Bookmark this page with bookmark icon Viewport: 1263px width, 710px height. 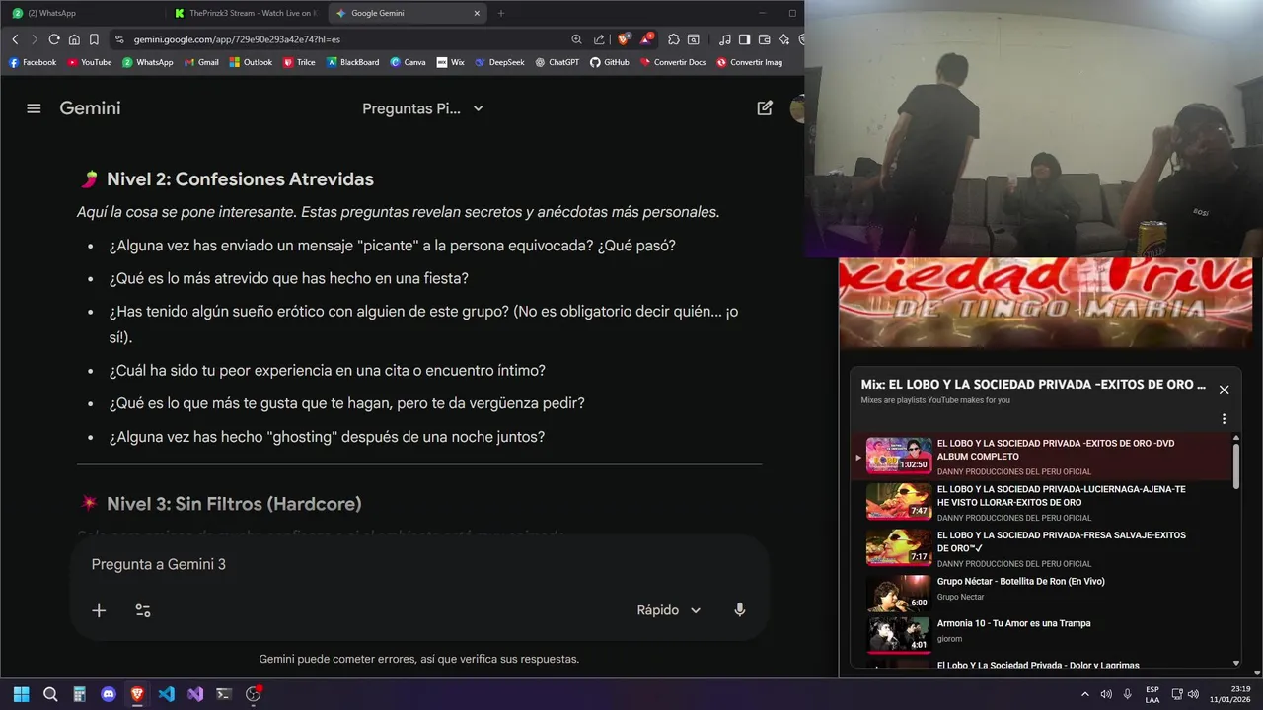click(x=94, y=39)
